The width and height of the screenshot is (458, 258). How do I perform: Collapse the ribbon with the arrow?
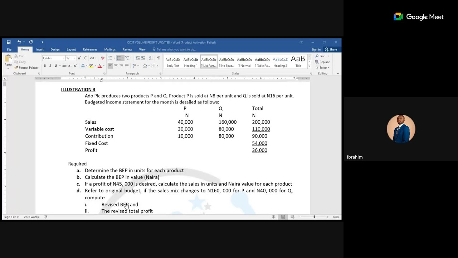338,73
